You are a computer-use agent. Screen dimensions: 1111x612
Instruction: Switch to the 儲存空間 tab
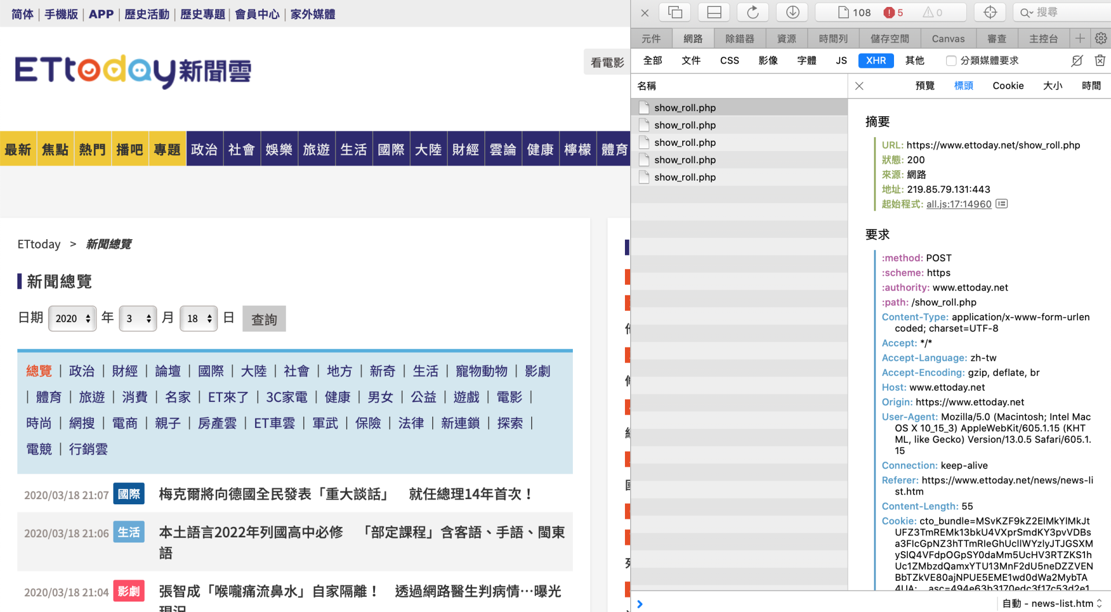889,39
